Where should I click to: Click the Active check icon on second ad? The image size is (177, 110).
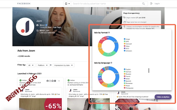pos(69,80)
